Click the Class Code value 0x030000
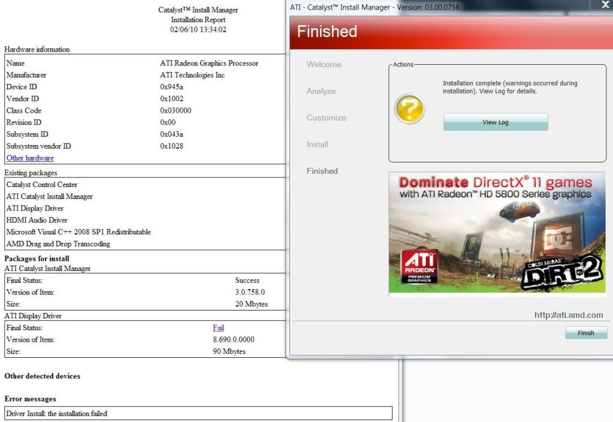This screenshot has width=613, height=422. pyautogui.click(x=176, y=110)
